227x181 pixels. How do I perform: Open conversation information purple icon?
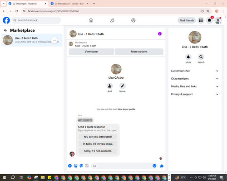(160, 34)
